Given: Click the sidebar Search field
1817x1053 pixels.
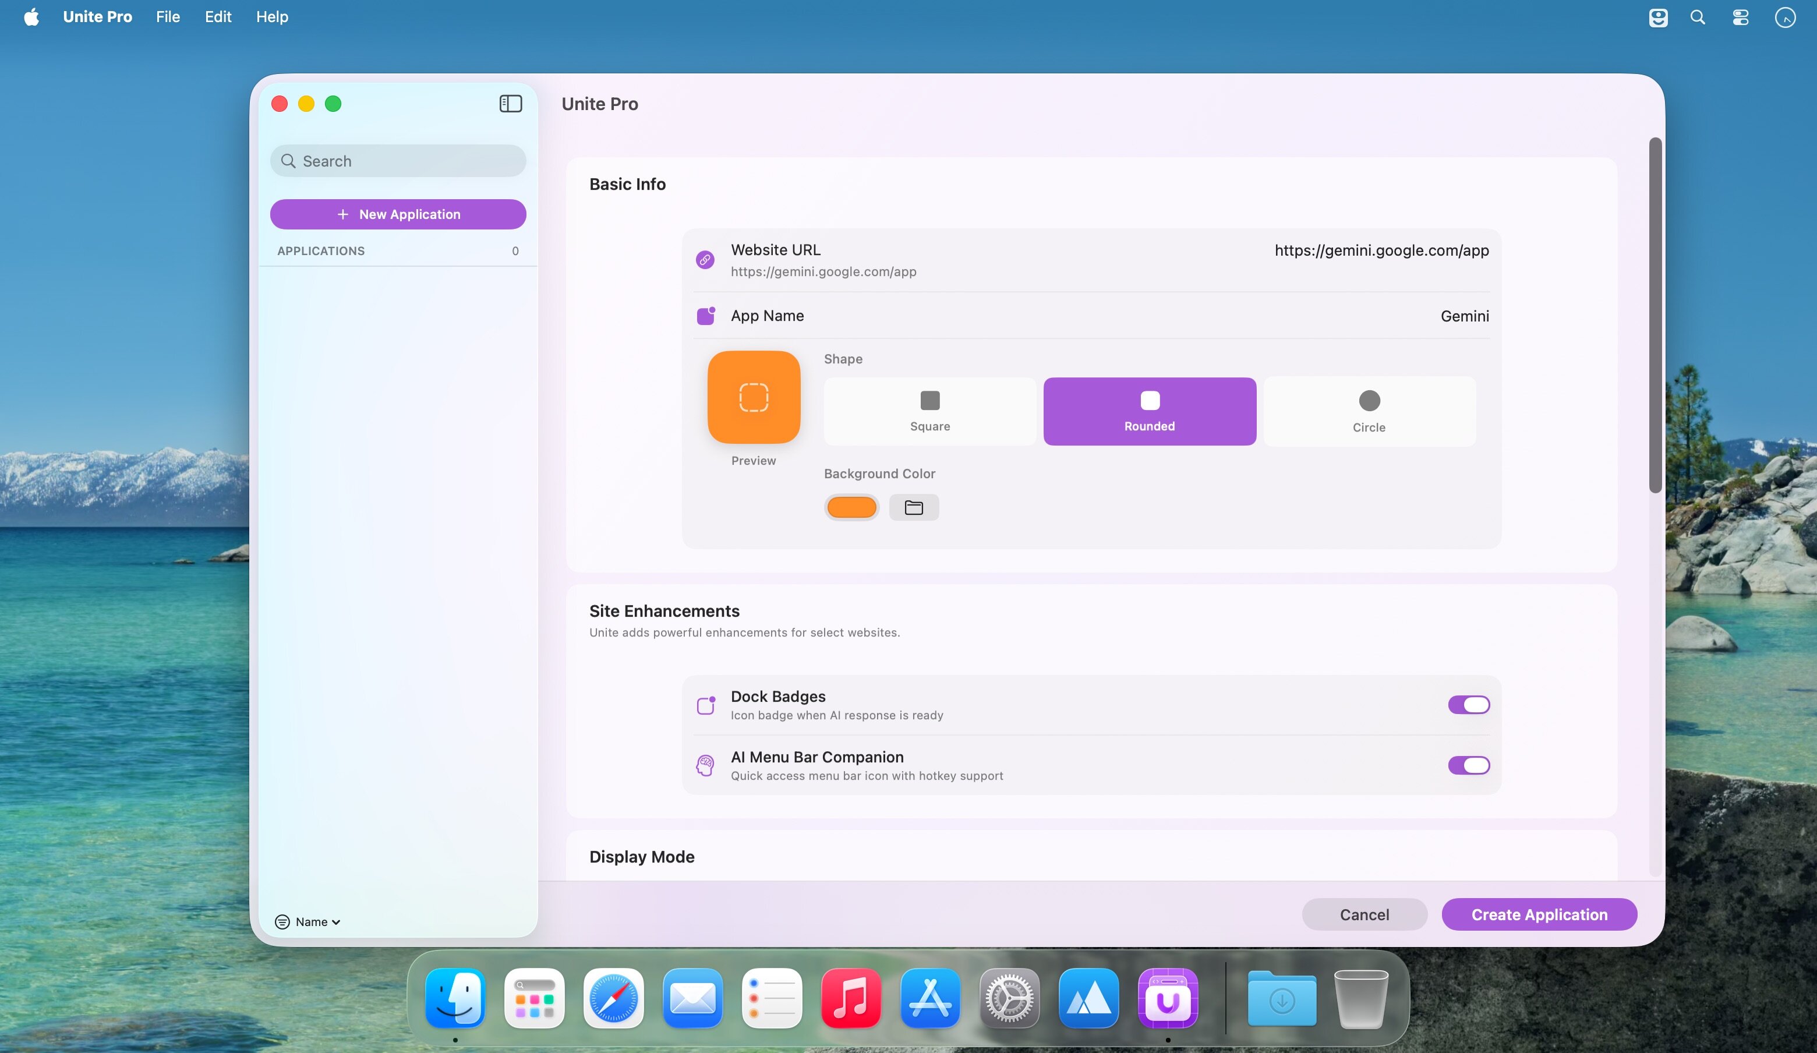Looking at the screenshot, I should point(398,161).
